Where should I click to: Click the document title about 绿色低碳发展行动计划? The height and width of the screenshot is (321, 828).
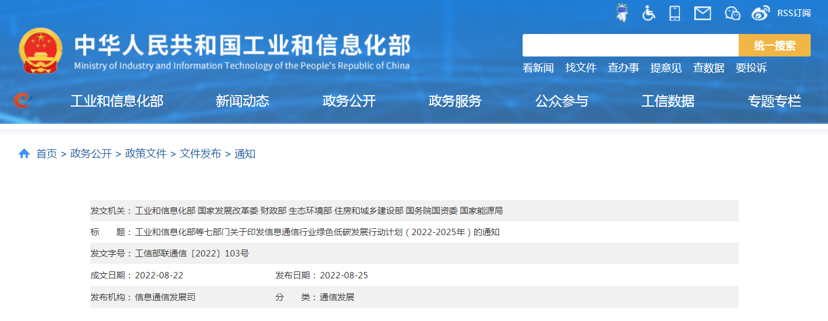pyautogui.click(x=317, y=232)
